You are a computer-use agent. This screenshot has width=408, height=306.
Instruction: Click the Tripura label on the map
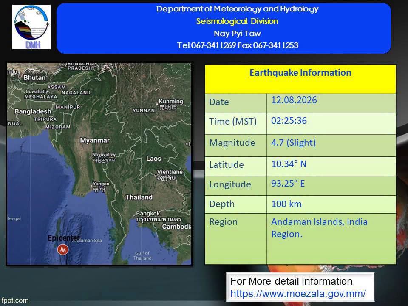click(45, 119)
